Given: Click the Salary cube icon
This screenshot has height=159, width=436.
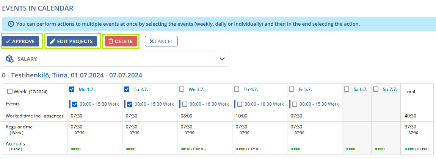Looking at the screenshot, I should (x=10, y=59).
